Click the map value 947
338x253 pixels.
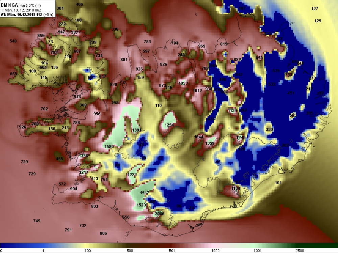tap(62, 32)
